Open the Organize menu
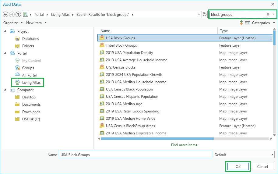The height and width of the screenshot is (174, 278). point(13,23)
